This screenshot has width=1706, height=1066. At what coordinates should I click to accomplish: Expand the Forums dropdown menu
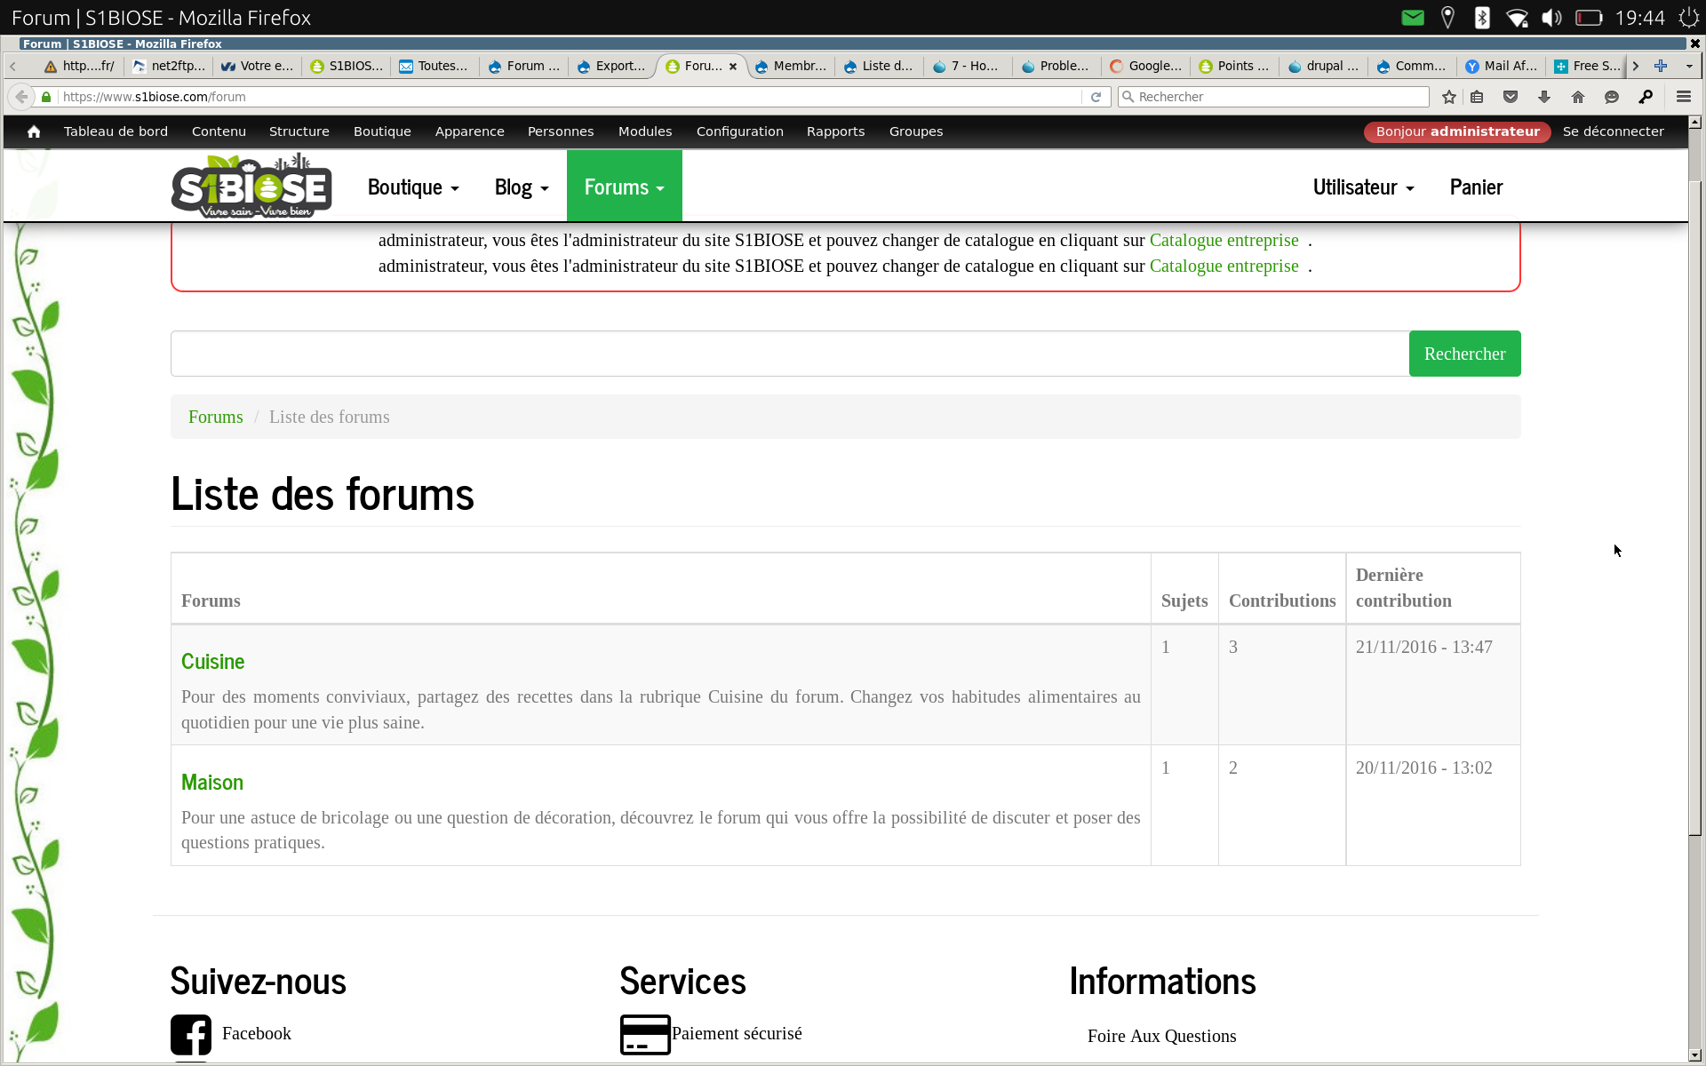tap(625, 187)
